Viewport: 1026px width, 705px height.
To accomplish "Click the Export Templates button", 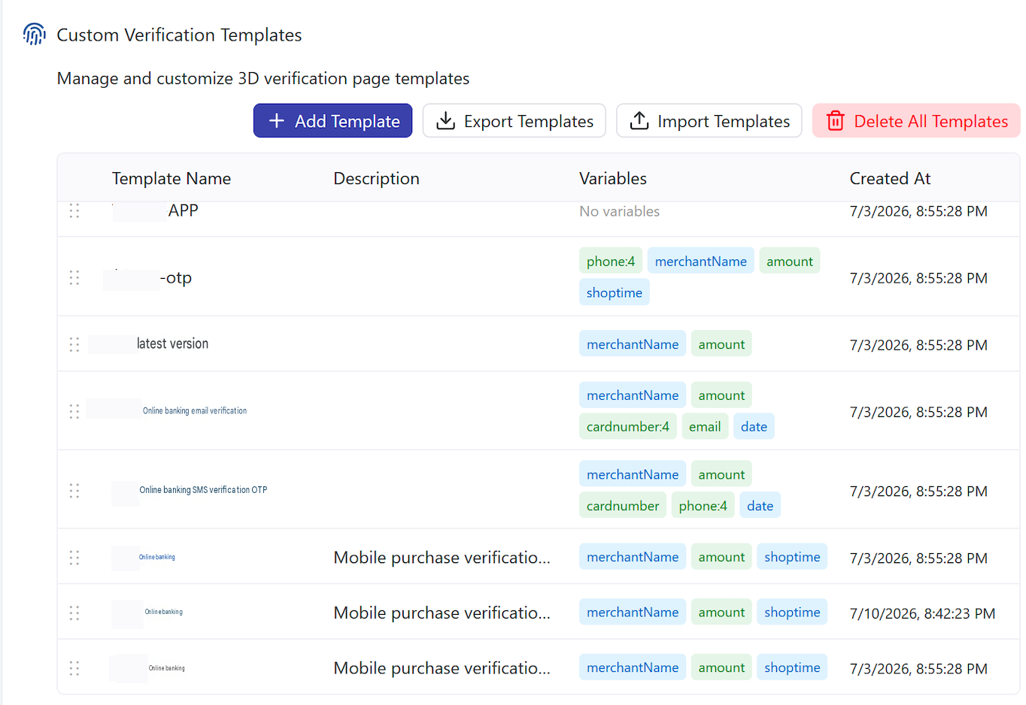I will (515, 121).
